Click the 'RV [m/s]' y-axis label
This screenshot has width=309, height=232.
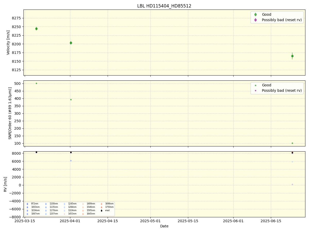(x=5, y=184)
